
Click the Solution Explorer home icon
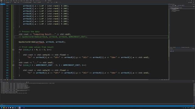click(x=173, y=5)
